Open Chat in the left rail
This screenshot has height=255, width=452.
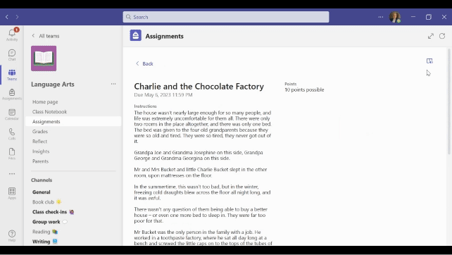(x=12, y=55)
